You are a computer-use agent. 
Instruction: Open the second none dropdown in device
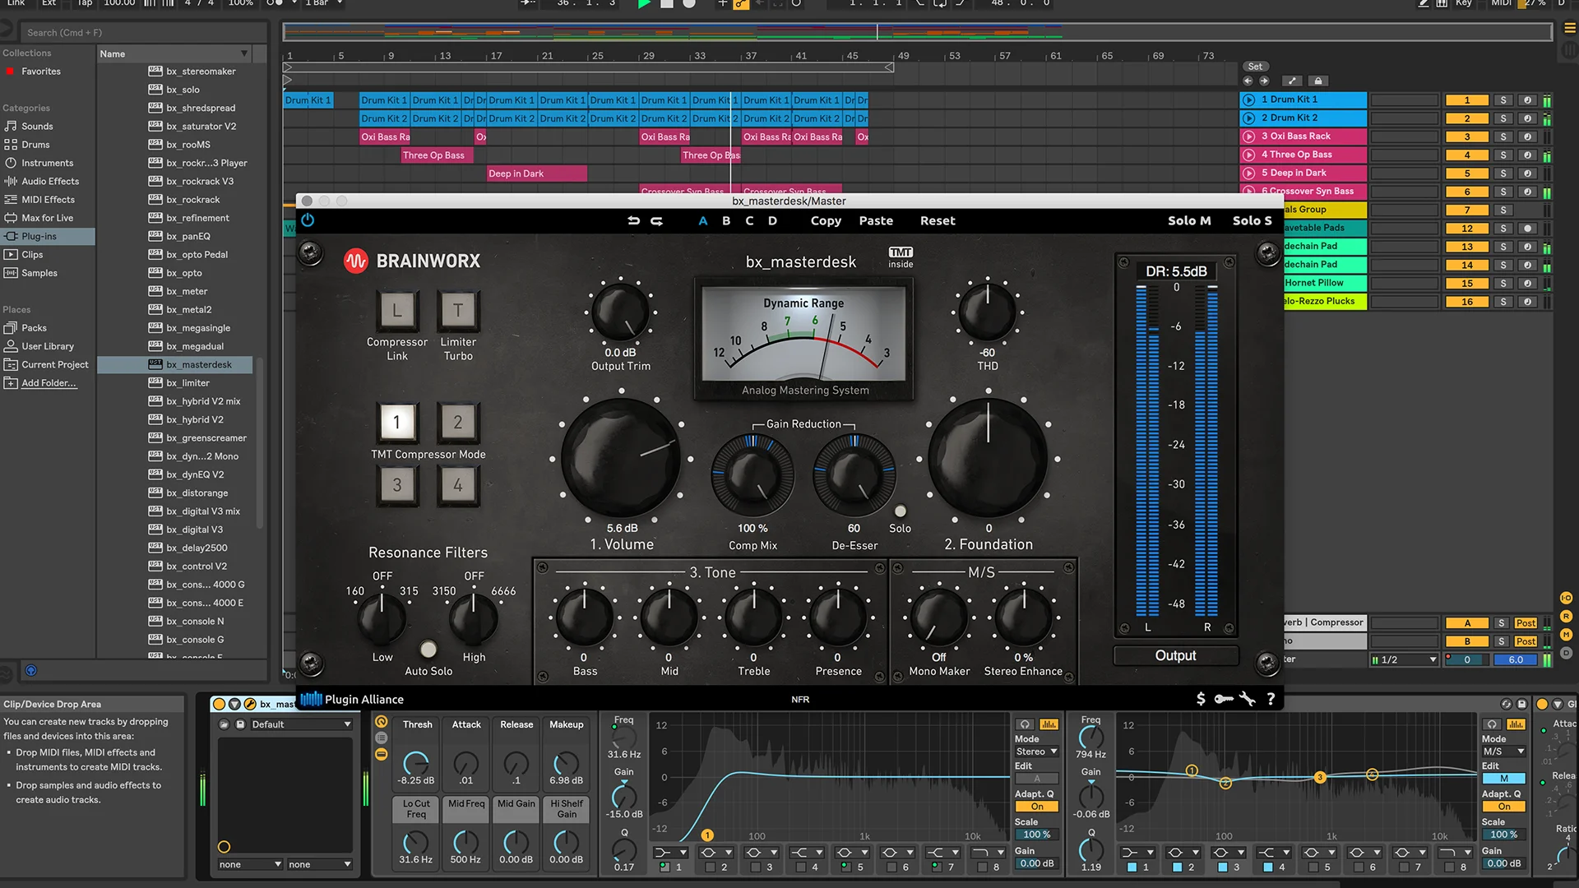[x=319, y=864]
